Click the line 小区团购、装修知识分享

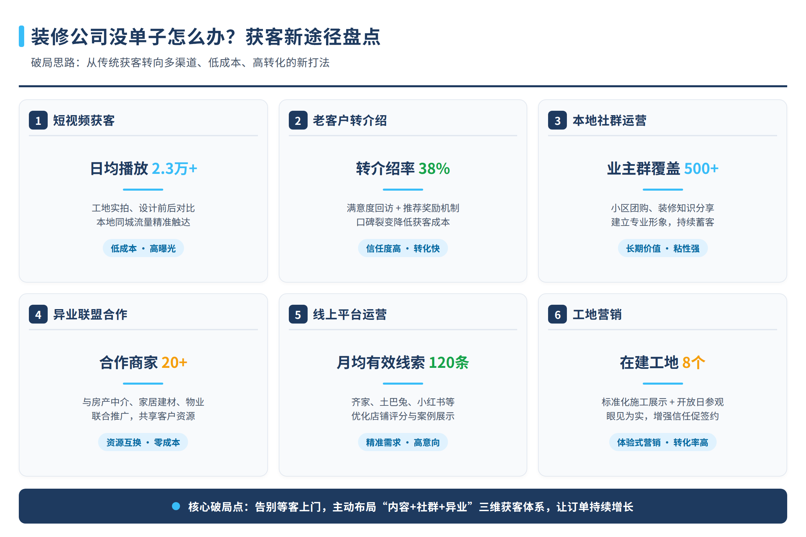click(662, 208)
